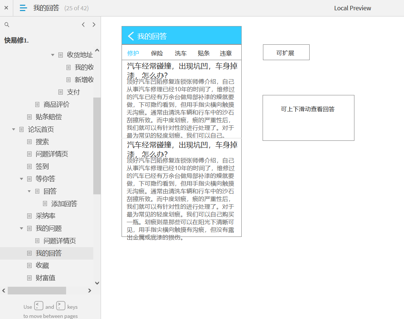Viewport: 404px width, 319px height.
Task: Open the 收货地址 page
Action: (x=80, y=55)
